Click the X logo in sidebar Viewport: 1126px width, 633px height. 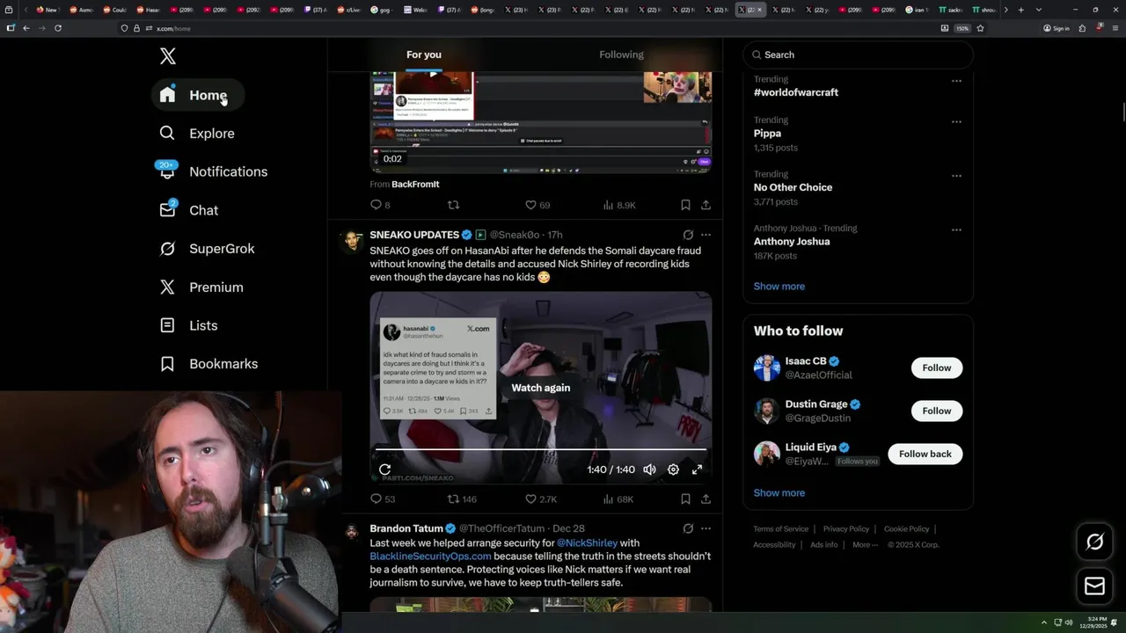168,56
